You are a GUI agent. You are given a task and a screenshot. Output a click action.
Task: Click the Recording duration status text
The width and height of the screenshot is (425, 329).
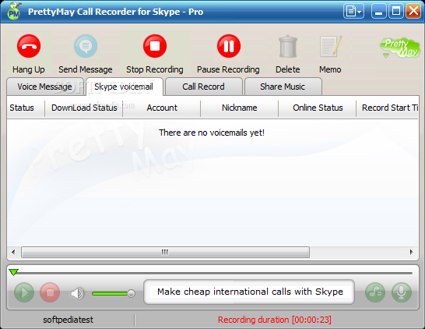pos(275,320)
